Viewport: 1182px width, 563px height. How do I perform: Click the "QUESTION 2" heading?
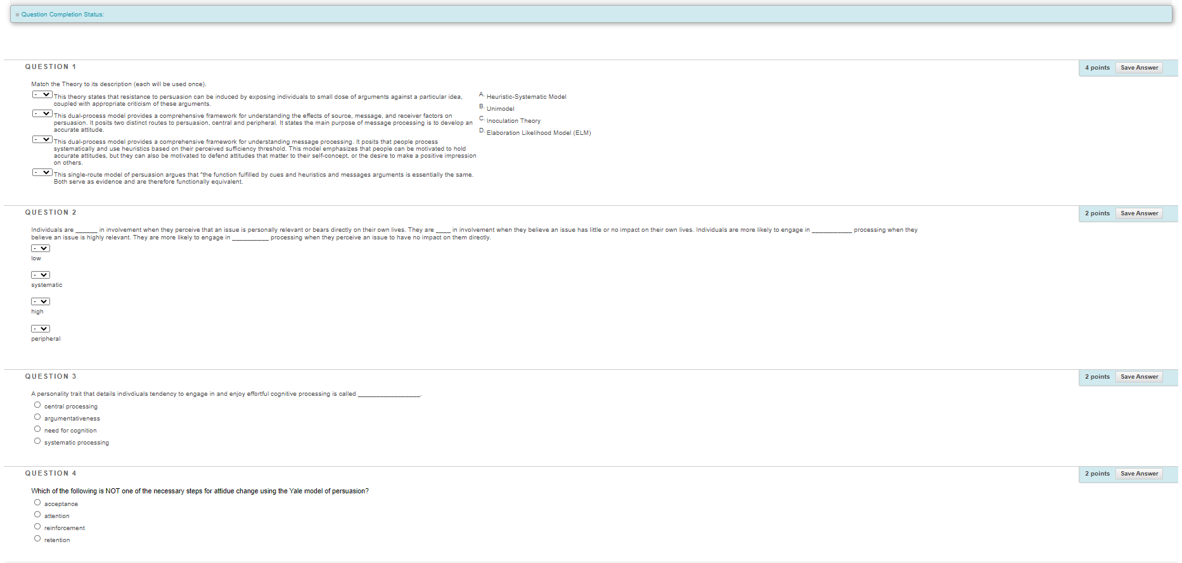click(51, 213)
